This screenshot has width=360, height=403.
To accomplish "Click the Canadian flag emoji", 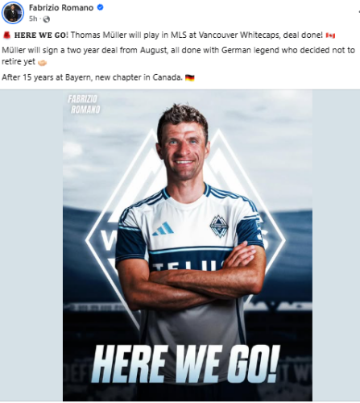I will click(330, 35).
